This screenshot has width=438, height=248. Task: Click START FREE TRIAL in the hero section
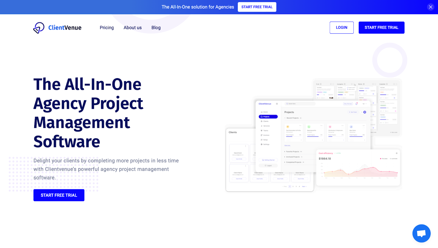59,195
